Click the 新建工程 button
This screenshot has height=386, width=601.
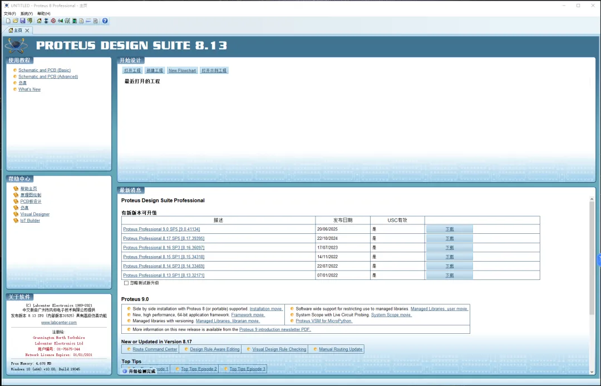[x=155, y=71]
